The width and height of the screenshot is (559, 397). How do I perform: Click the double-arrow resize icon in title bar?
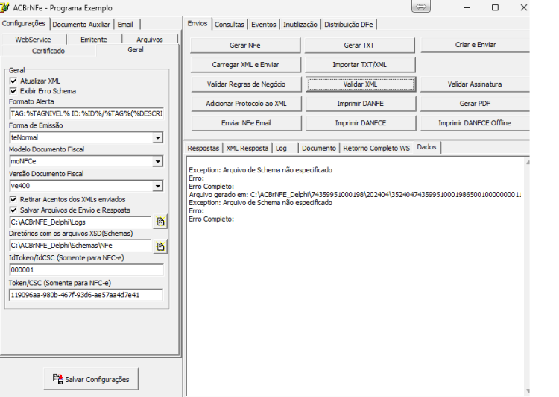pos(421,7)
